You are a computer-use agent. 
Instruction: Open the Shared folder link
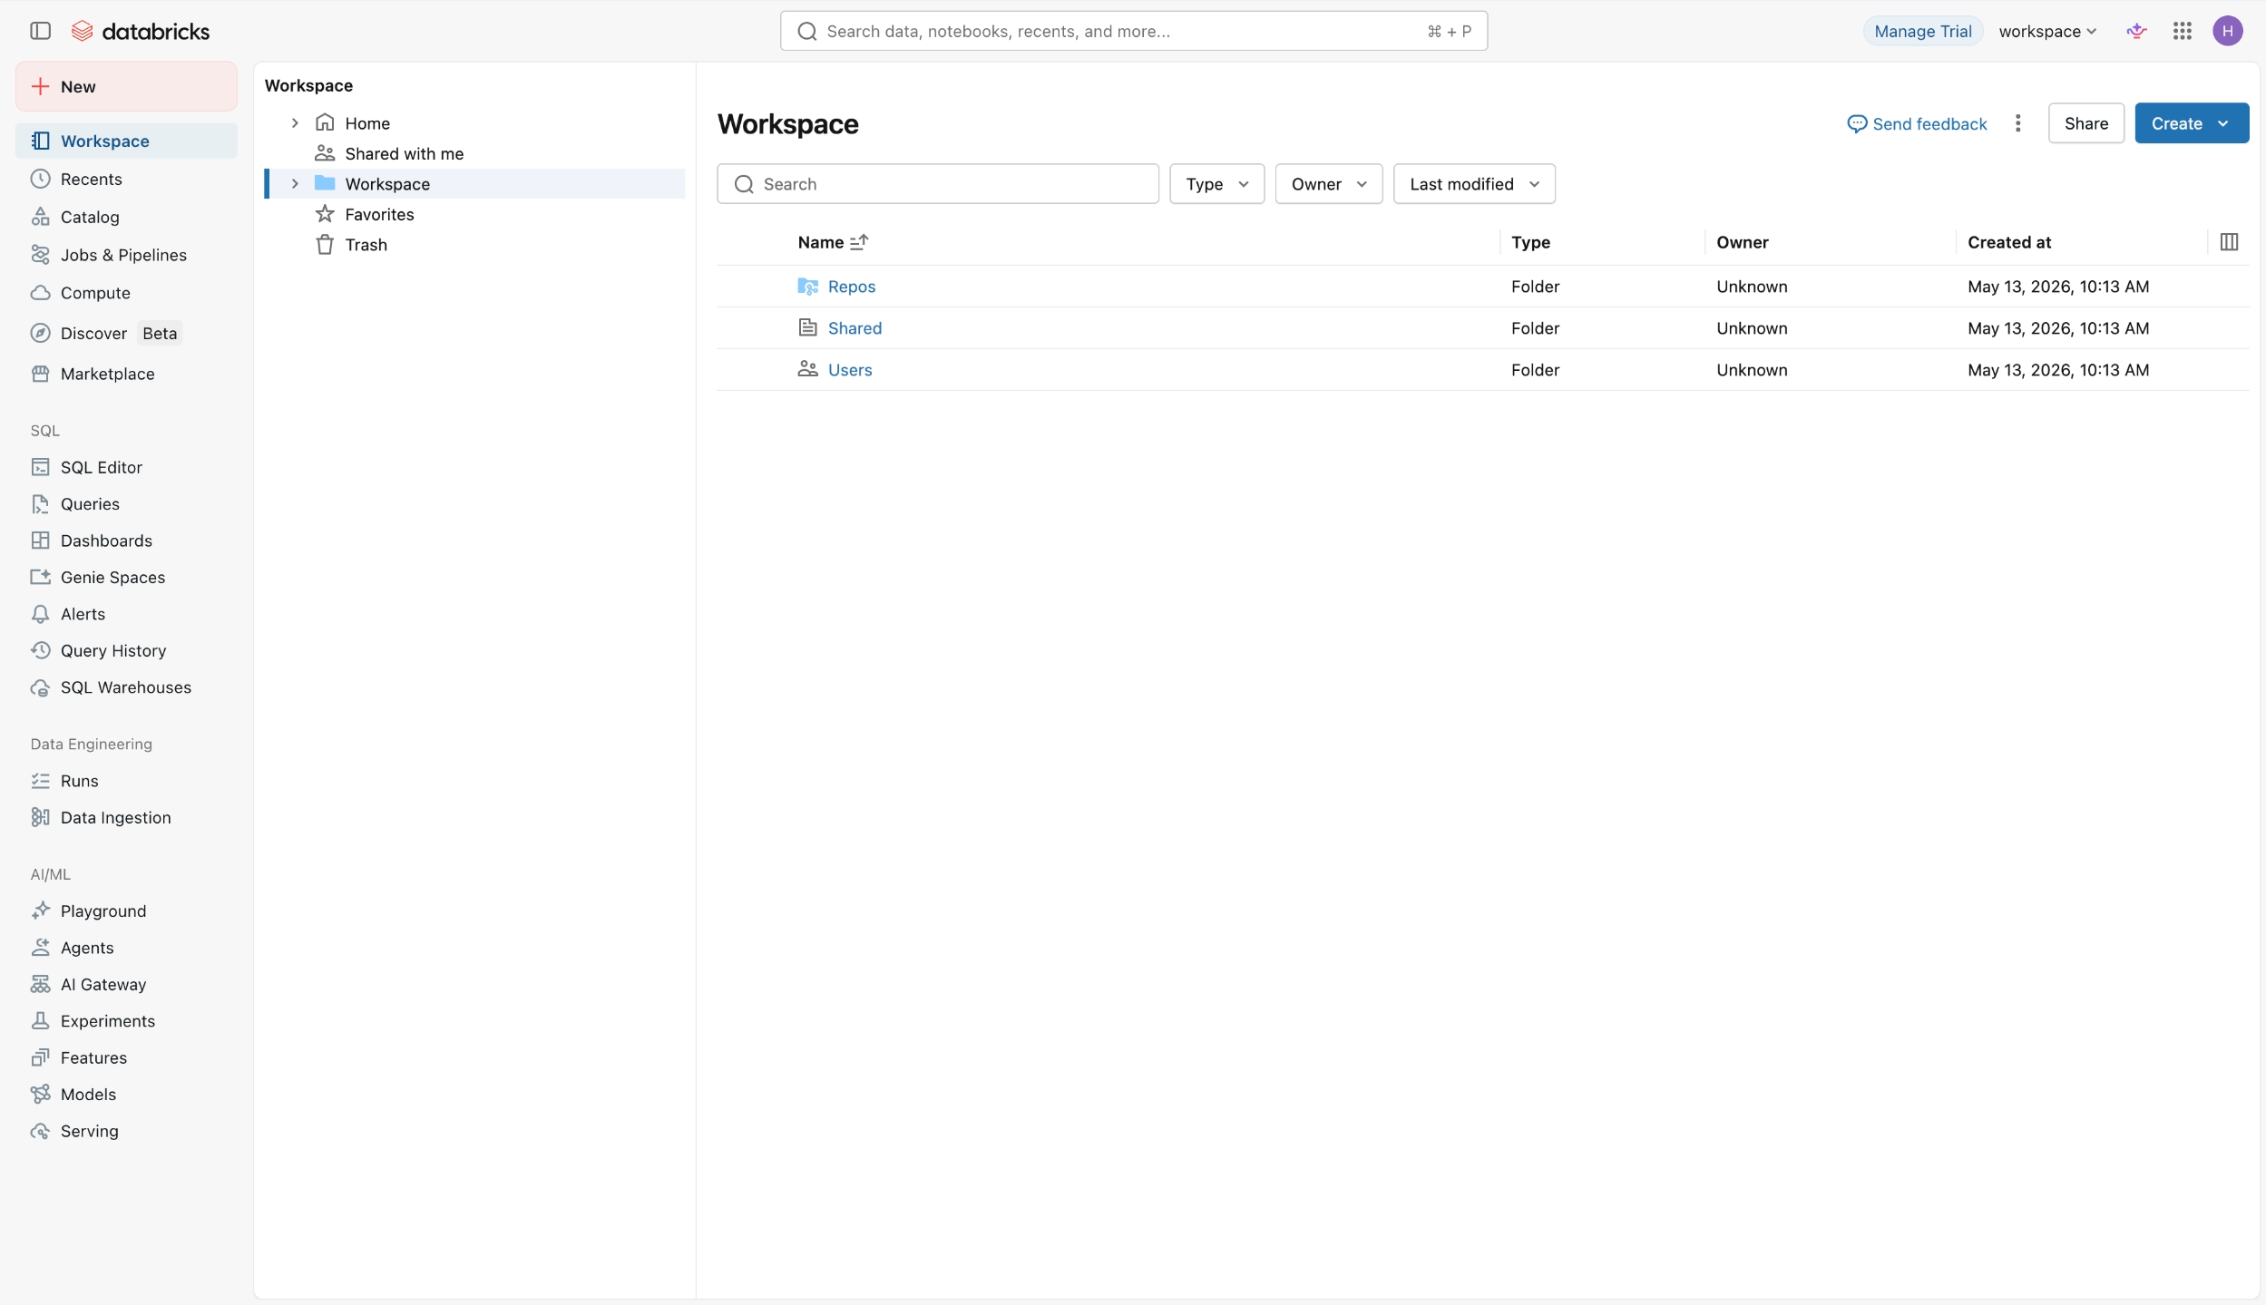855,328
